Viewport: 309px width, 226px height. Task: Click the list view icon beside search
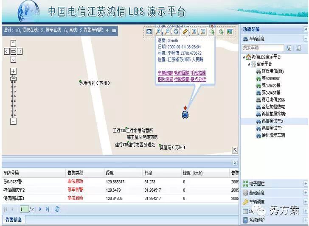(298, 48)
